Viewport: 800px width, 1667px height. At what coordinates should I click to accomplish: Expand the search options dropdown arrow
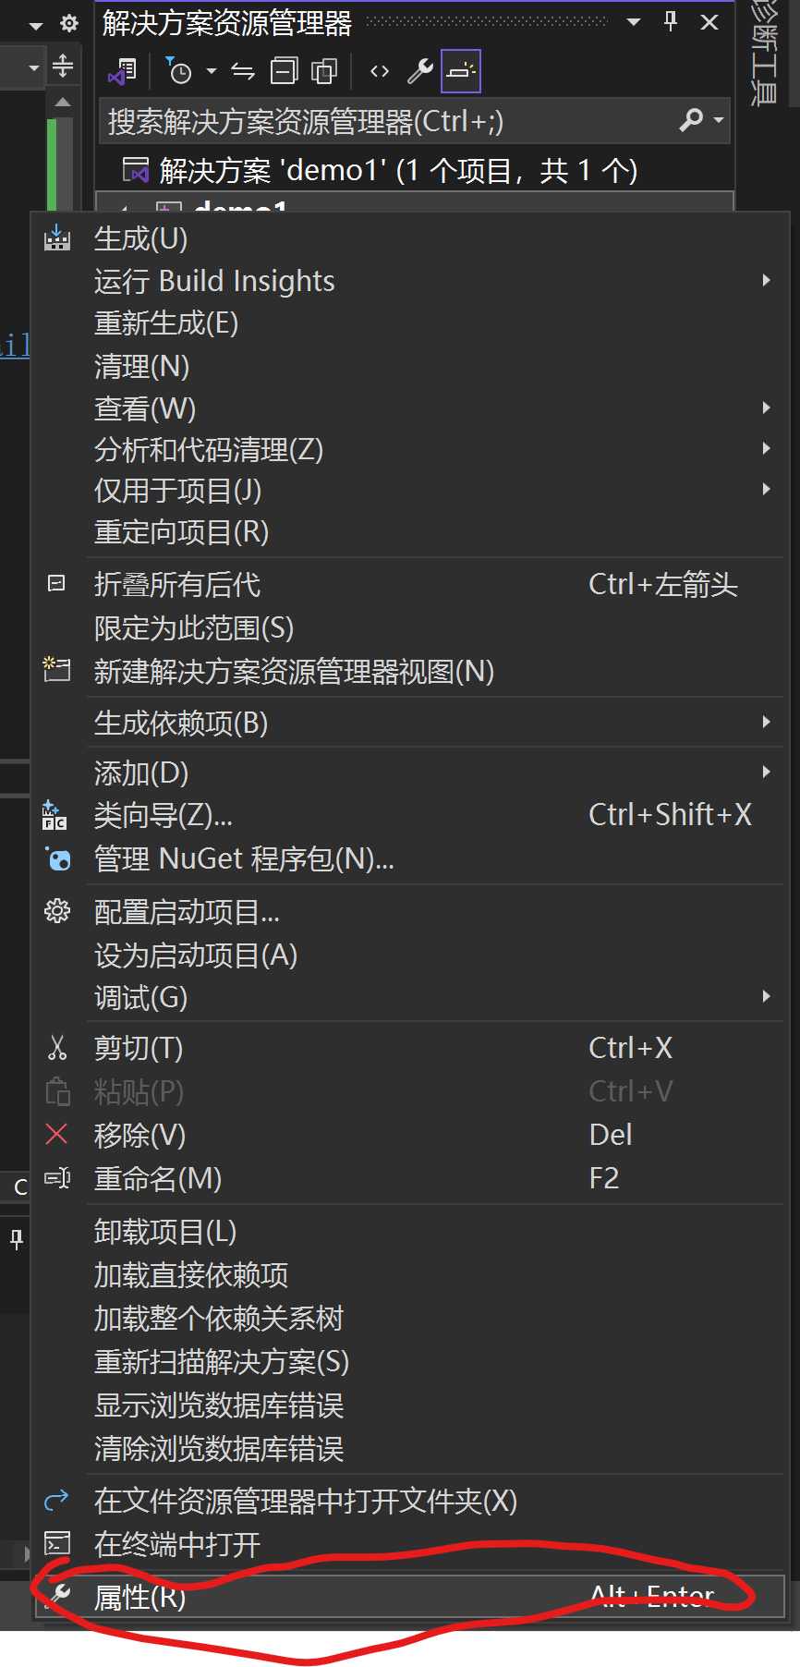click(719, 120)
